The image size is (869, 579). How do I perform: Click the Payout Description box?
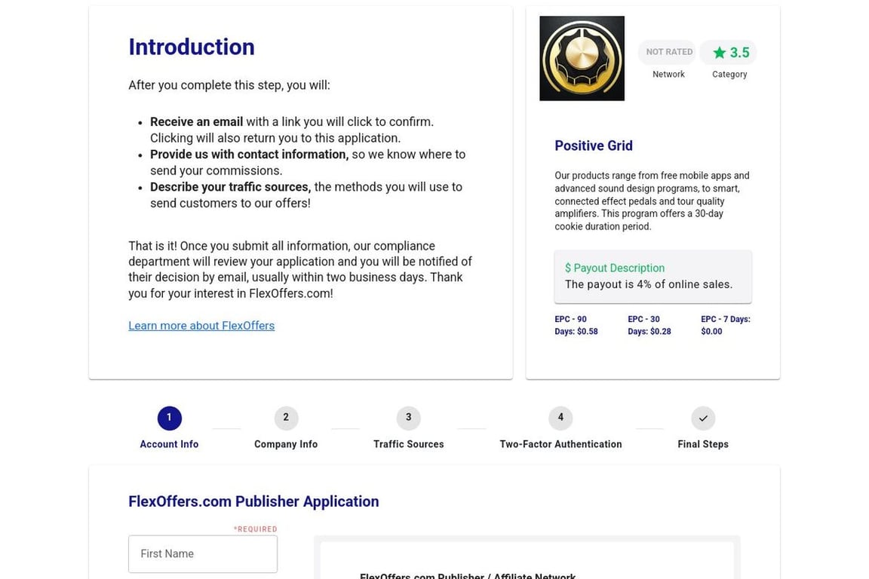pyautogui.click(x=653, y=277)
